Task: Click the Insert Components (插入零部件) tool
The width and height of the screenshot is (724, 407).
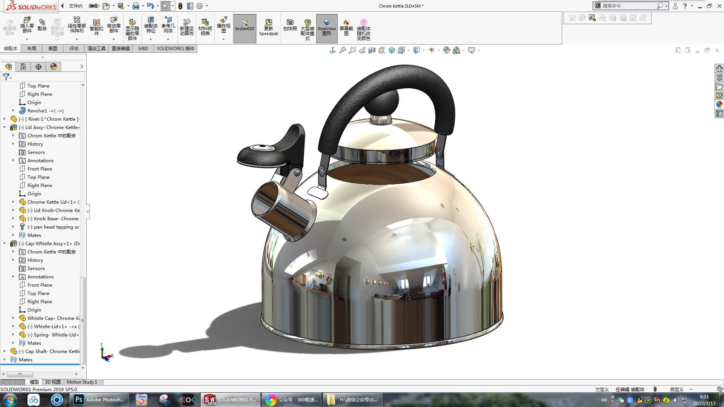Action: pyautogui.click(x=27, y=25)
